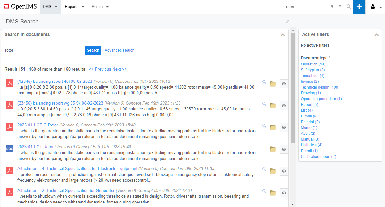Filter by Technical design (100)
The image size is (385, 207).
click(320, 87)
